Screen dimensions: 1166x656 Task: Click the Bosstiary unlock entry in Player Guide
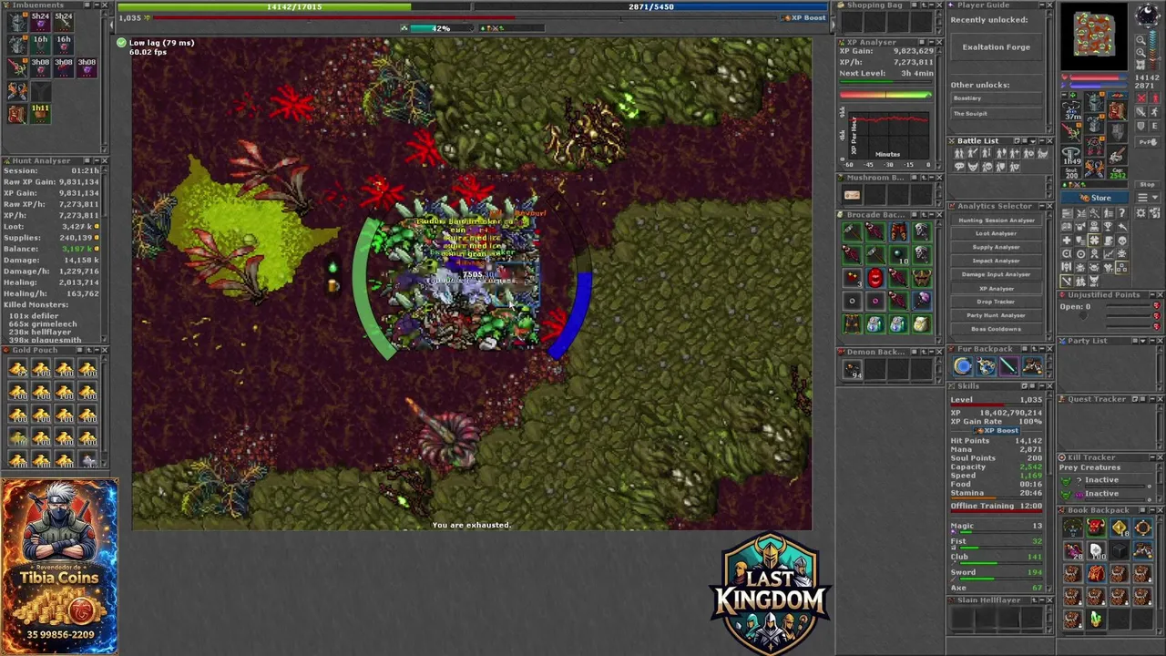[997, 98]
